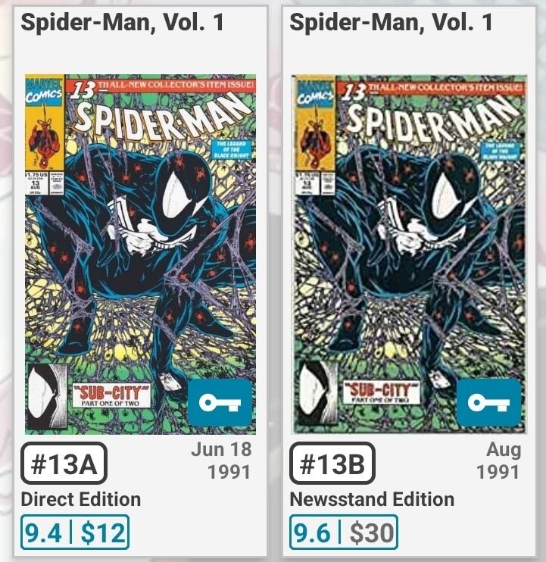The image size is (546, 562).
Task: Click the 9.6 grade on #13B
Action: [x=312, y=532]
